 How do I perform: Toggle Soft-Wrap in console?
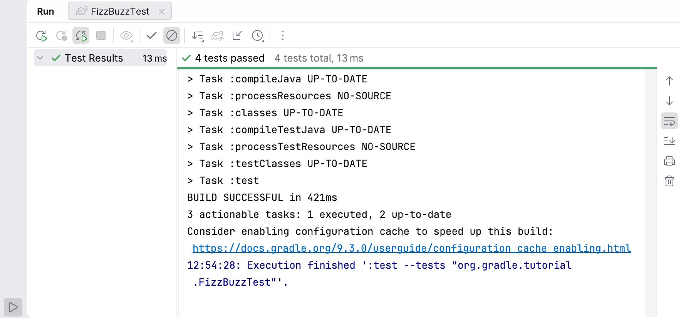click(x=669, y=121)
